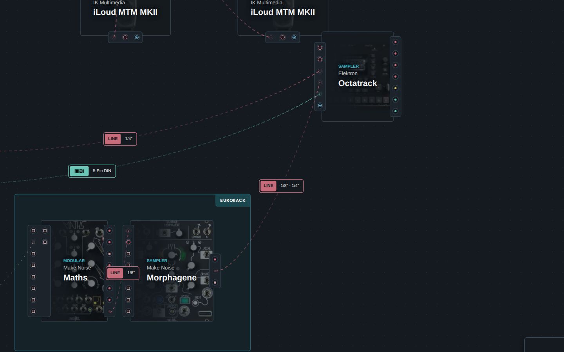Click the square port in Maths' output strip
This screenshot has width=564, height=352.
pyautogui.click(x=109, y=253)
